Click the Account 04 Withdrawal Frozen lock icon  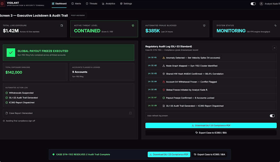tap(164, 82)
